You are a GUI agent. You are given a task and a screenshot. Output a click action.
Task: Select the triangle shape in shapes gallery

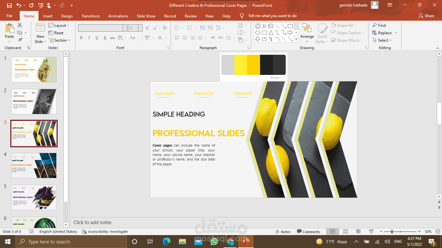pos(271,33)
